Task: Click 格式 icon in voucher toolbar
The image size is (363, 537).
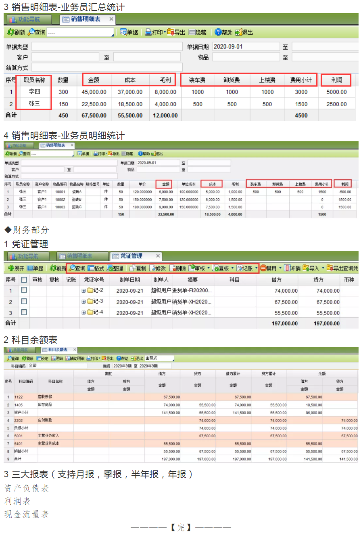Action: pos(96,268)
